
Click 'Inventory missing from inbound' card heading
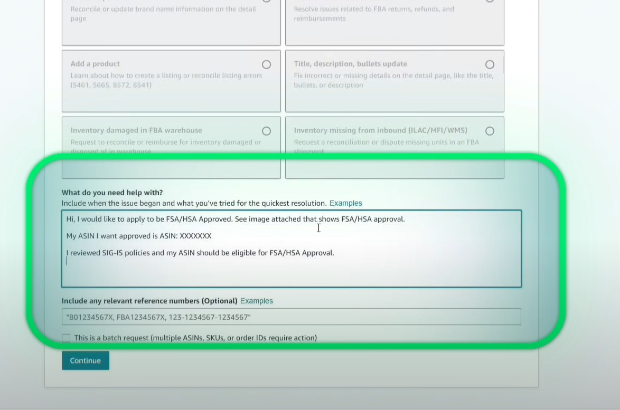click(x=380, y=130)
